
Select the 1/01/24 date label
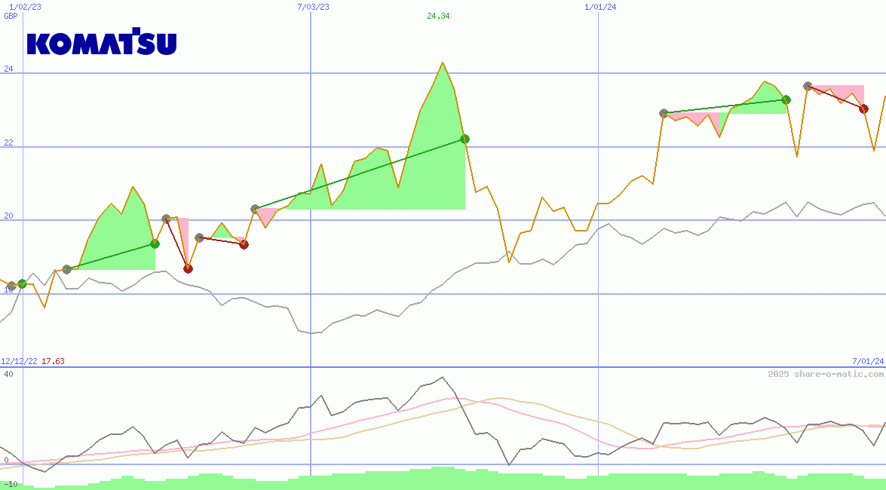tap(601, 7)
